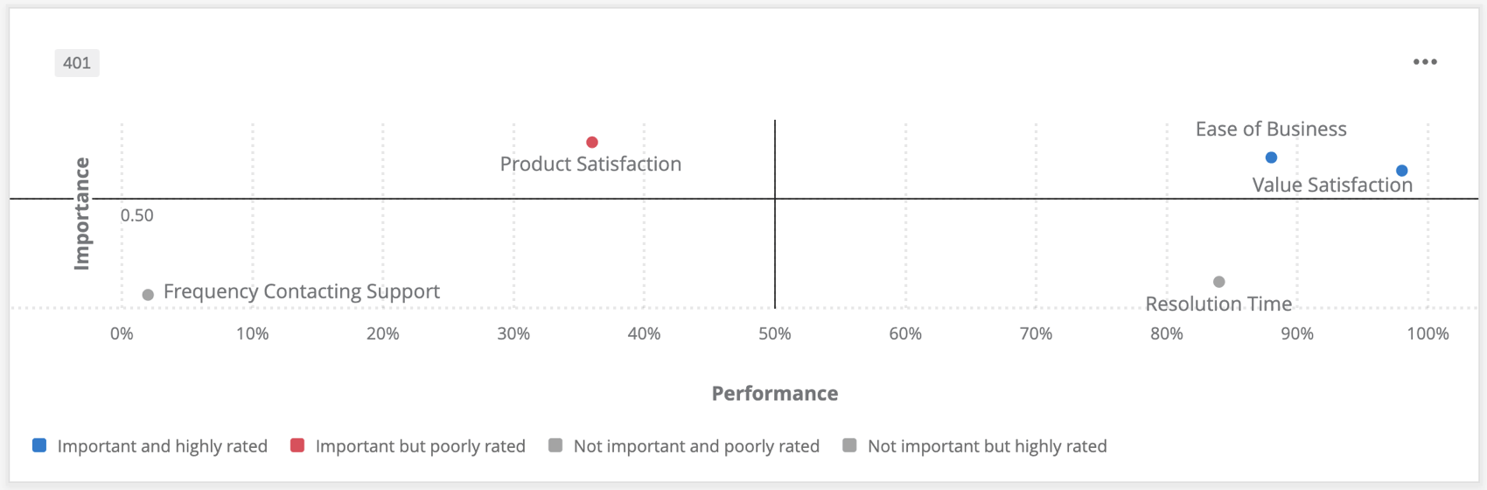Toggle the blue 'Important and highly rated' swatch
Screen dimensions: 1487x490
click(39, 445)
